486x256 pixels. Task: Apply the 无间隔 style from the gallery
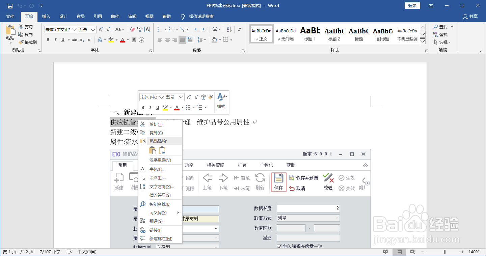[286, 34]
